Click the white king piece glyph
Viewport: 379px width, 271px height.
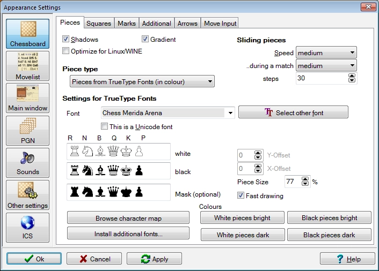click(126, 151)
